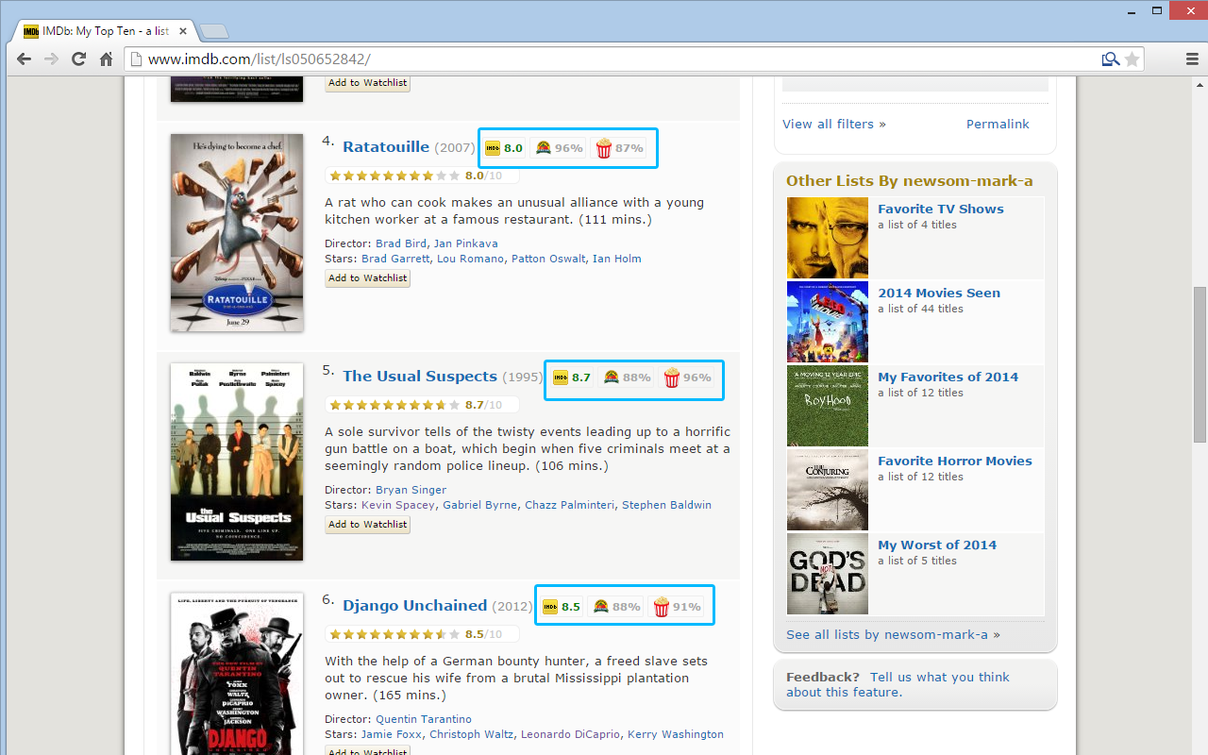Click Tell us what you think feedback link
The height and width of the screenshot is (755, 1208).
(898, 684)
